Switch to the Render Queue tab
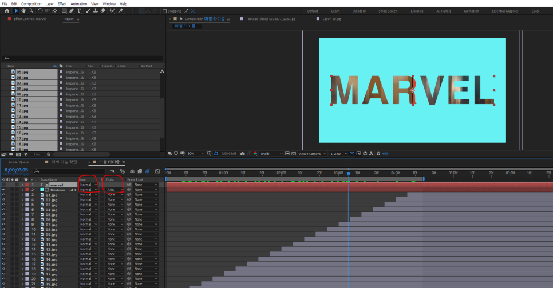 tap(19, 162)
